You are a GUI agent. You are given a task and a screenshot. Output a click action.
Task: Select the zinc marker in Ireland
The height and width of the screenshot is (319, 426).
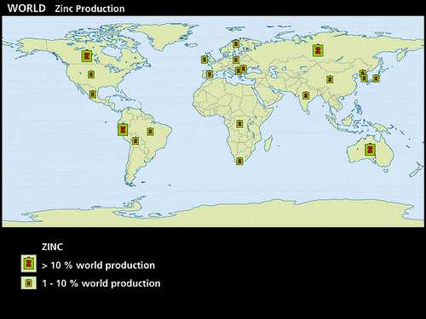[204, 60]
